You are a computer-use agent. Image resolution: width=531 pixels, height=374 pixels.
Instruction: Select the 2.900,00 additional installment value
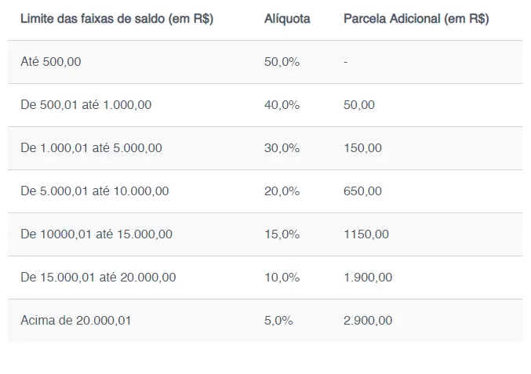[368, 320]
